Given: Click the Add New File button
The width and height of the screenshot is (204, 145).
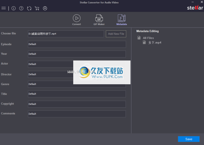Looking at the screenshot, I should [116, 34].
